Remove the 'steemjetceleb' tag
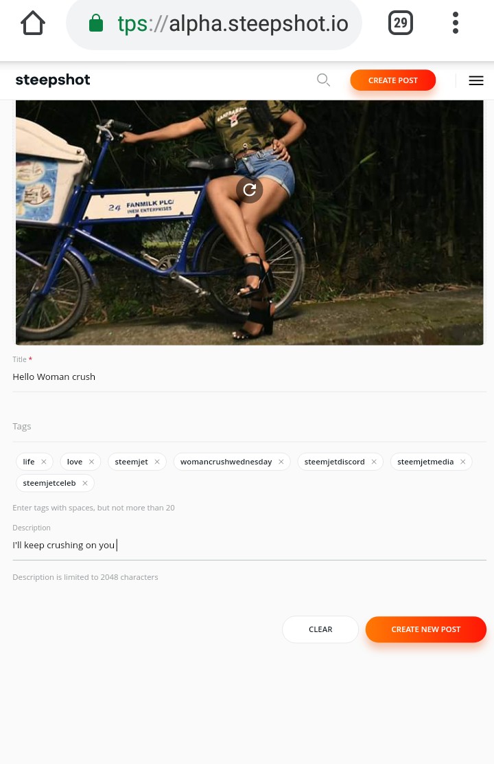 point(84,483)
